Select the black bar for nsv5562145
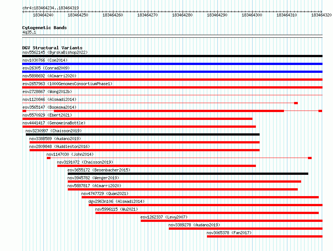Viewport: 333px width, 251px height. pos(172,56)
